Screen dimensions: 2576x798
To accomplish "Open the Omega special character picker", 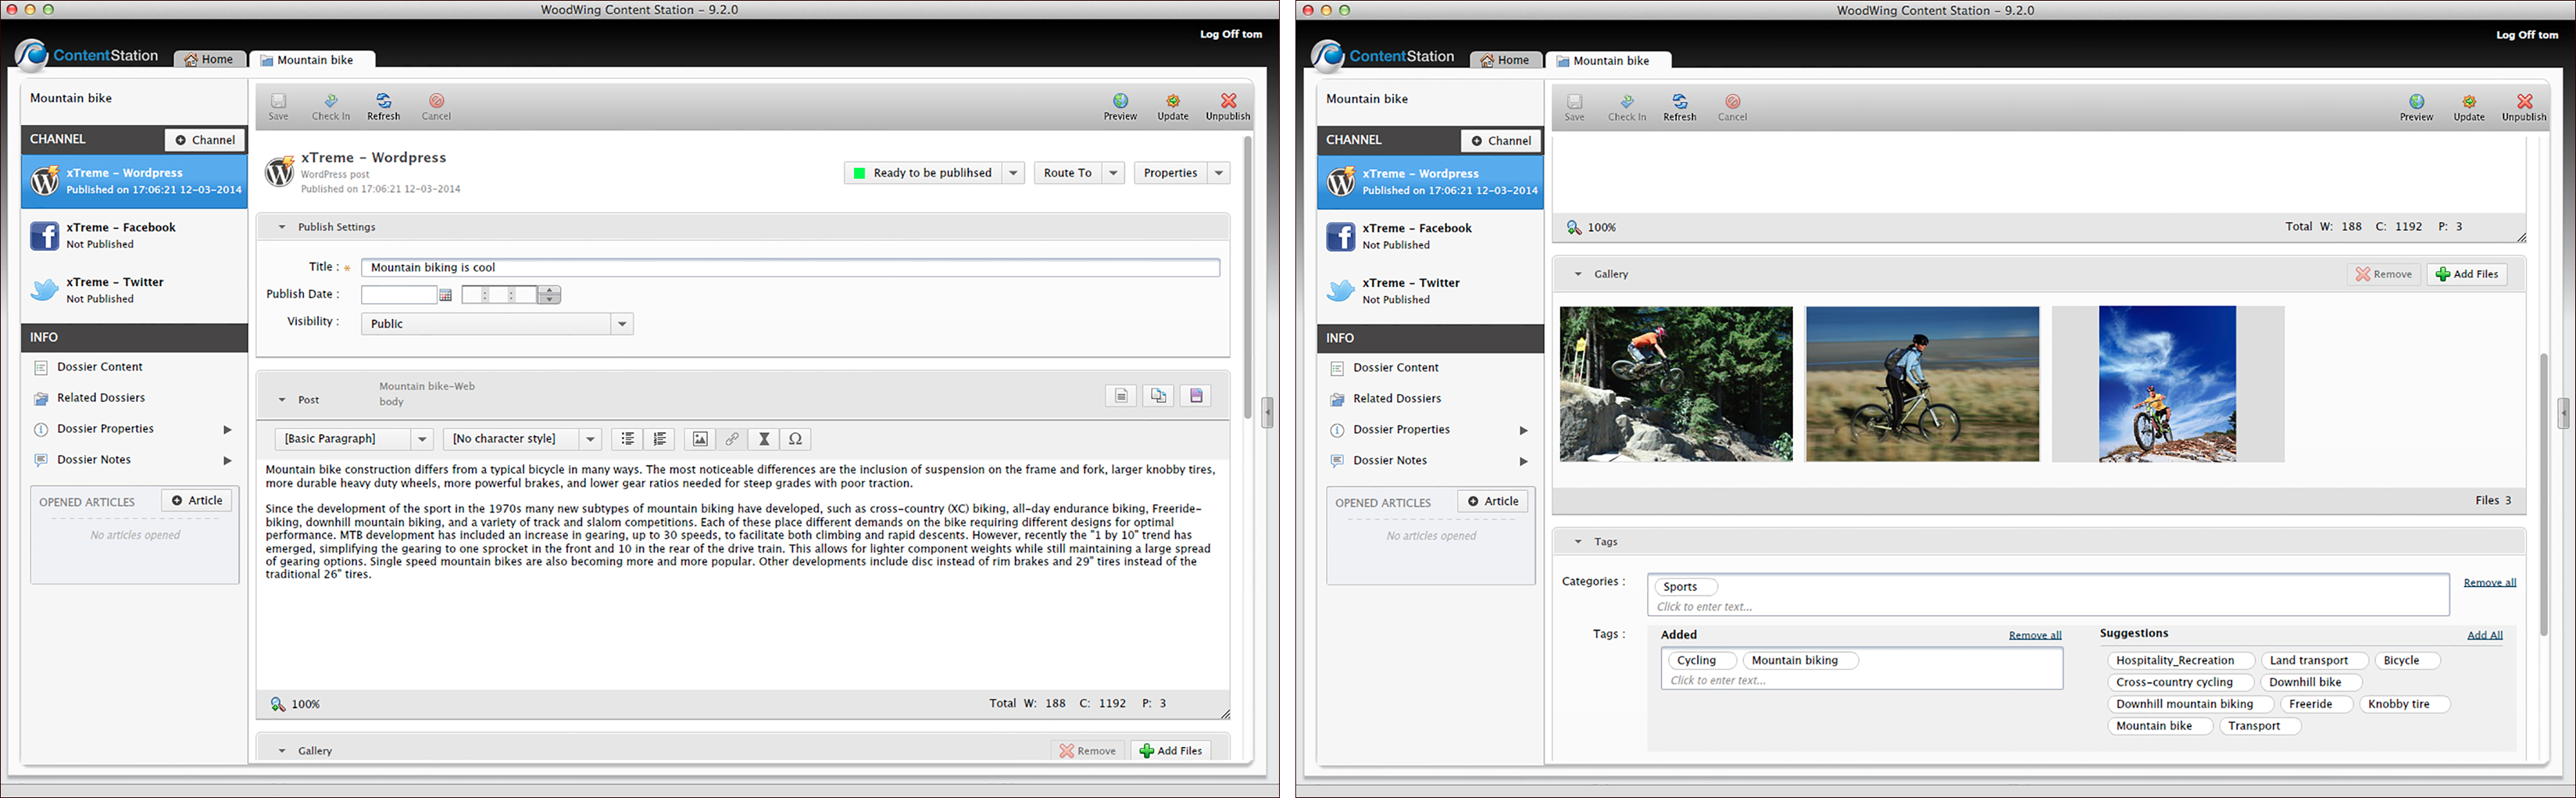I will click(795, 439).
